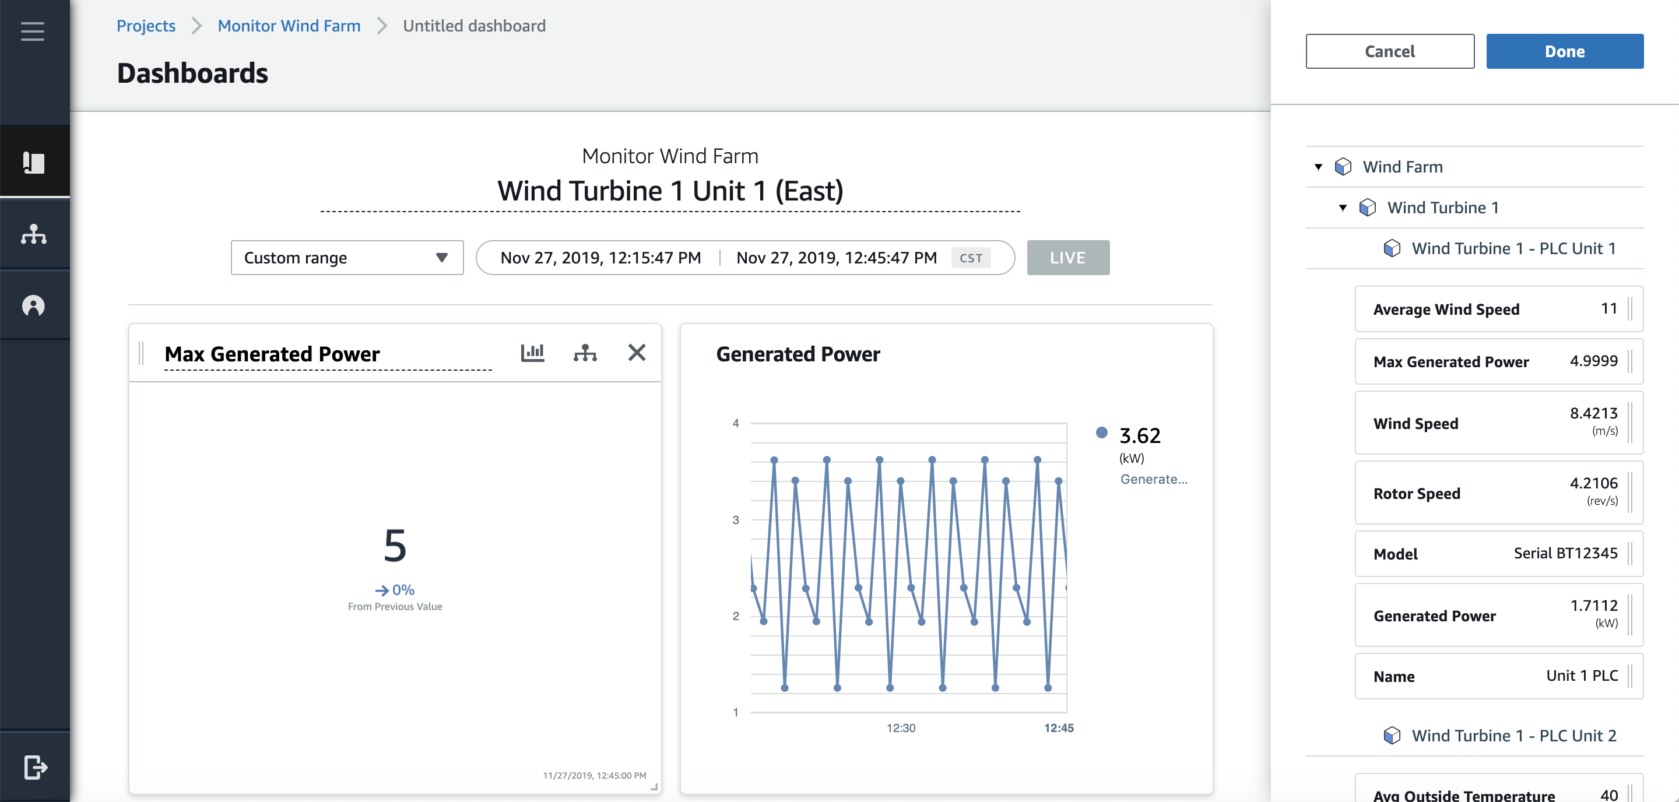Select Wind Turbine 1 - PLC Unit 1 asset
This screenshot has width=1679, height=802.
[1513, 248]
